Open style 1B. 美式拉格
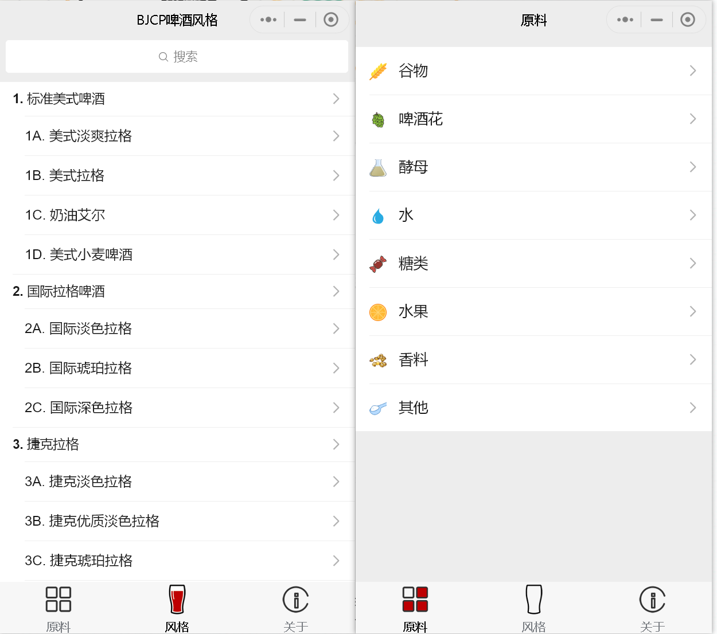 (177, 175)
